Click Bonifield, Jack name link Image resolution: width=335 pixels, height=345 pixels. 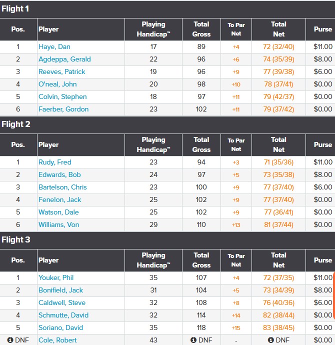click(60, 290)
